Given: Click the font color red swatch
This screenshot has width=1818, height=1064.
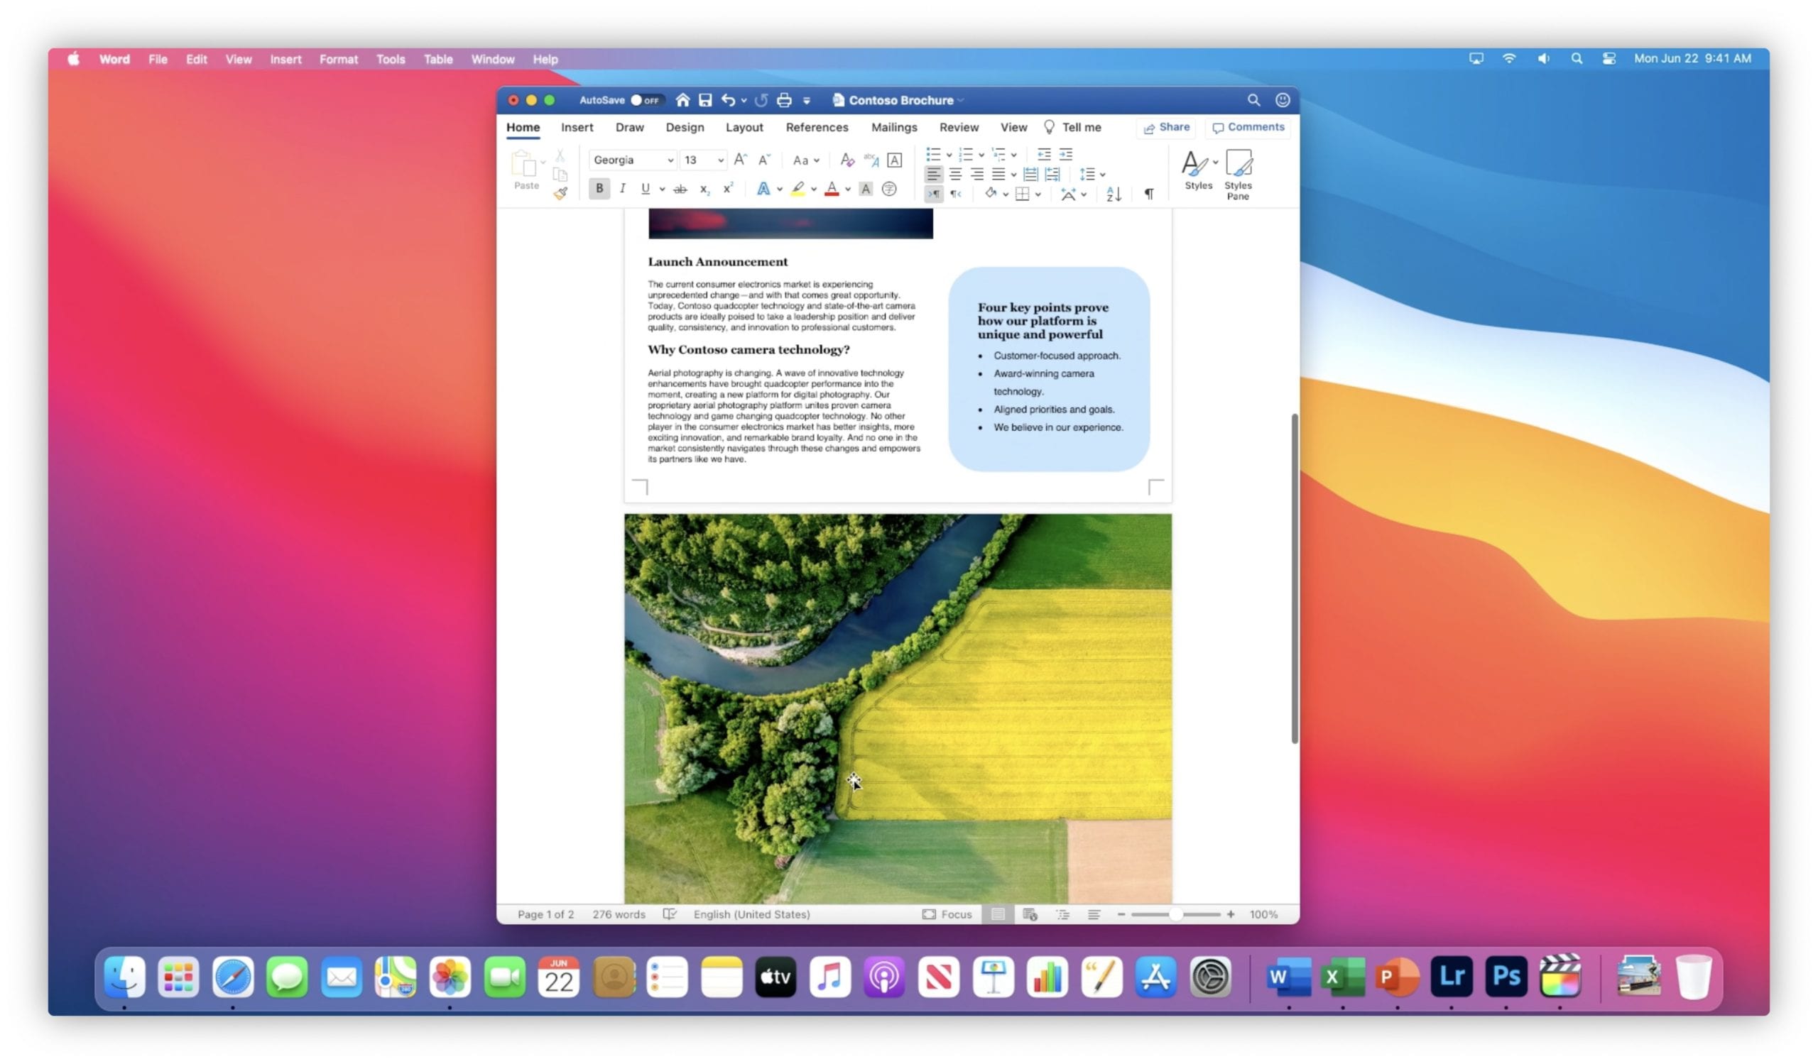Looking at the screenshot, I should (831, 189).
